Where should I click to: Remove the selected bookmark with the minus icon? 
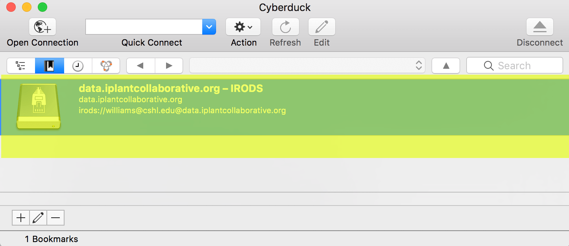55,217
